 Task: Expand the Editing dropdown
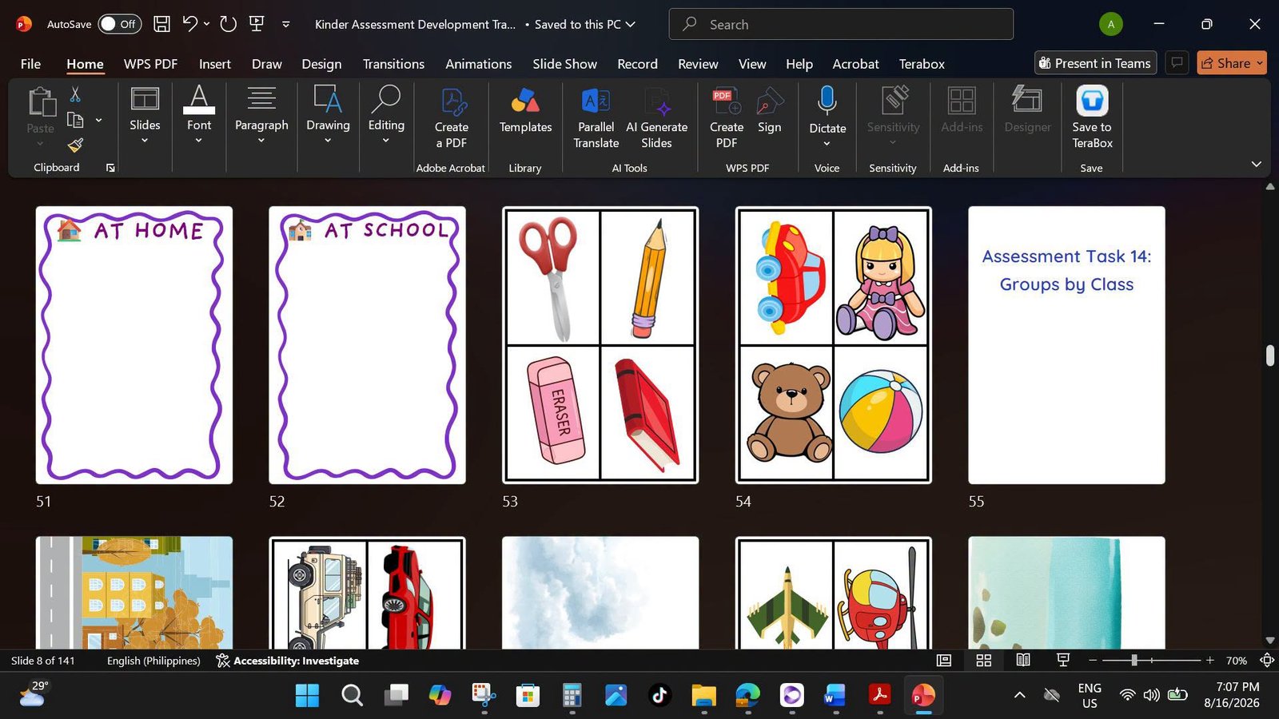(x=386, y=141)
